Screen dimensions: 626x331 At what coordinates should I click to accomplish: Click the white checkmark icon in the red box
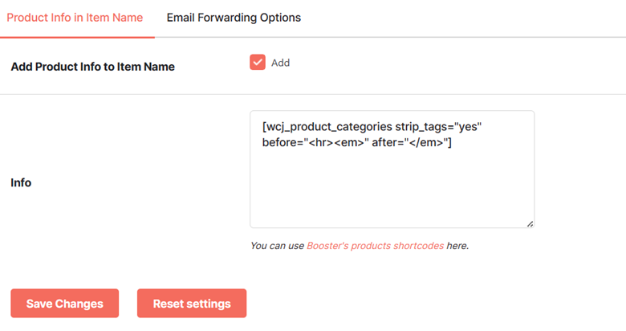tap(258, 63)
